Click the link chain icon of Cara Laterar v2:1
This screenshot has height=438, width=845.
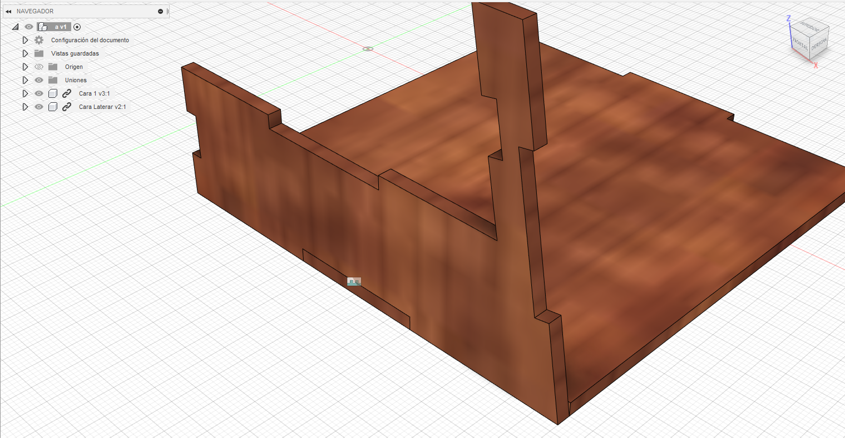[67, 107]
